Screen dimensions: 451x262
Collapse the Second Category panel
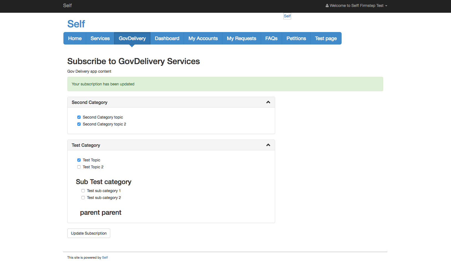268,102
